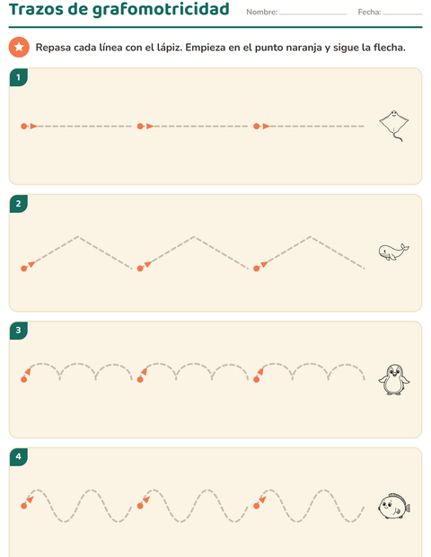
Task: Click the whale drawing in exercise 2
Action: point(393,252)
